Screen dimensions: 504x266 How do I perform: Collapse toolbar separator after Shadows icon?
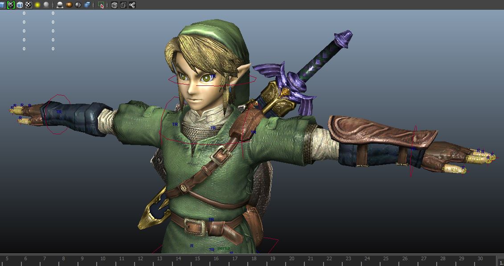pyautogui.click(x=53, y=5)
